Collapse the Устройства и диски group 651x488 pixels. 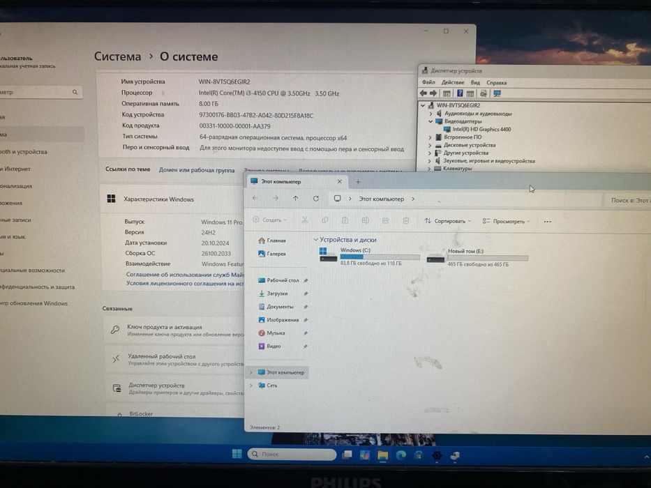(x=315, y=239)
